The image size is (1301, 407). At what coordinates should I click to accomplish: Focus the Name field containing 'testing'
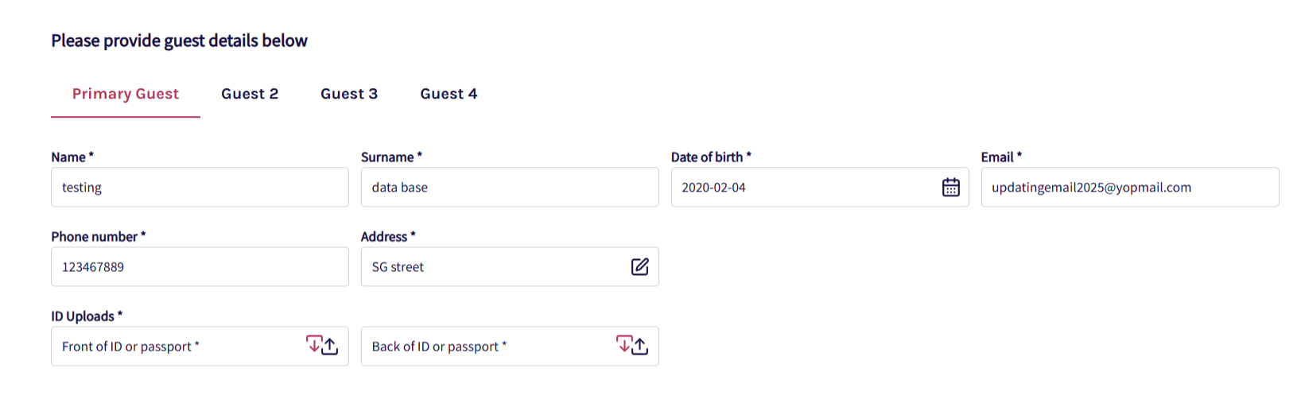(x=199, y=188)
